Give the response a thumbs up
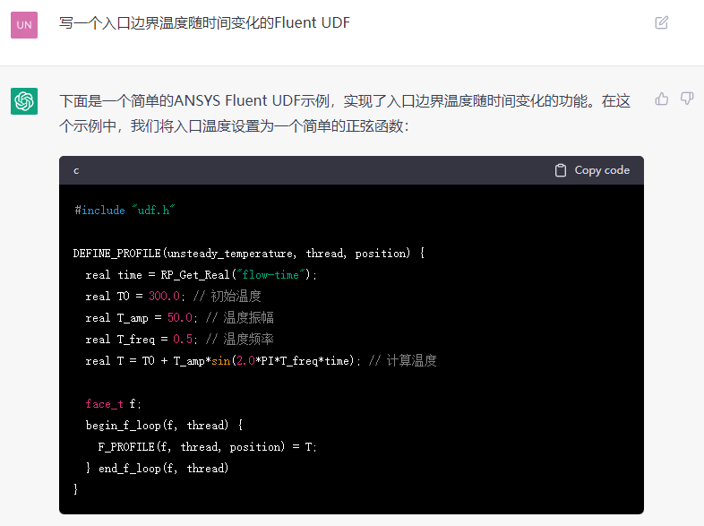The width and height of the screenshot is (704, 526). tap(661, 99)
